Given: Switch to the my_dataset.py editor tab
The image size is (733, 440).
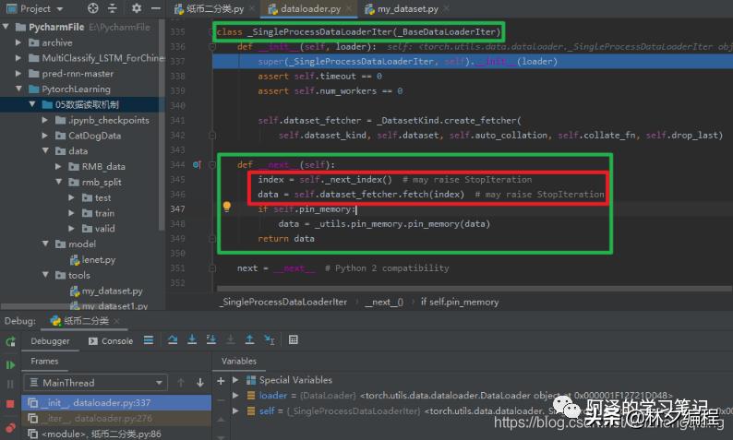Looking at the screenshot, I should (x=400, y=9).
